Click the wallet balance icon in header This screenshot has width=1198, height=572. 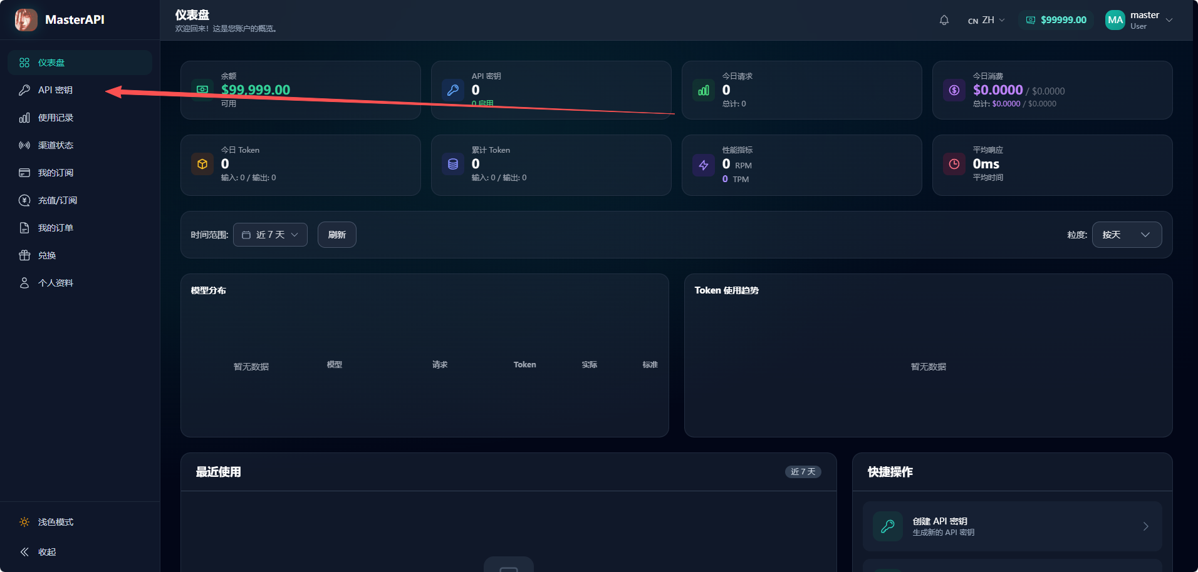[1031, 20]
